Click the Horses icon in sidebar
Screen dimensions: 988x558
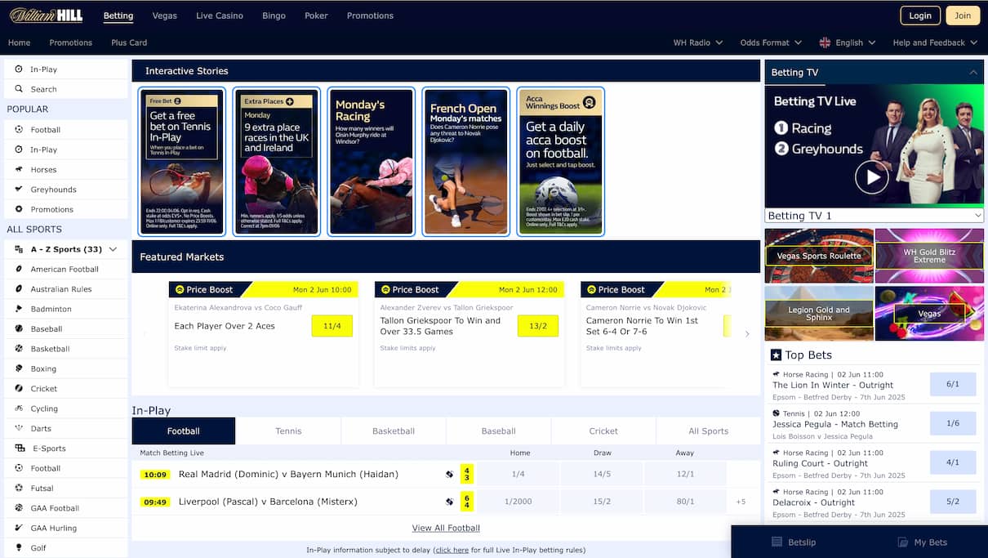(x=19, y=169)
